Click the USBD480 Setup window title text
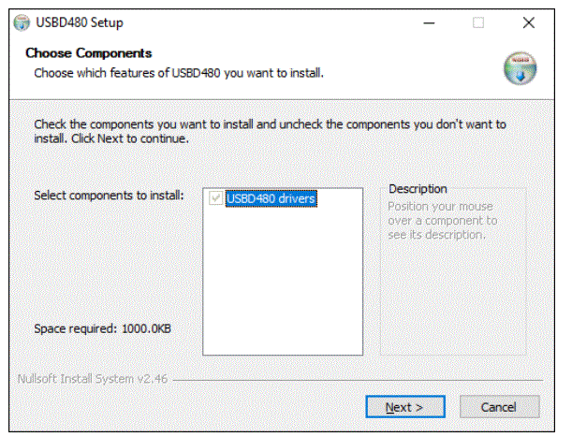This screenshot has height=437, width=572. (80, 22)
